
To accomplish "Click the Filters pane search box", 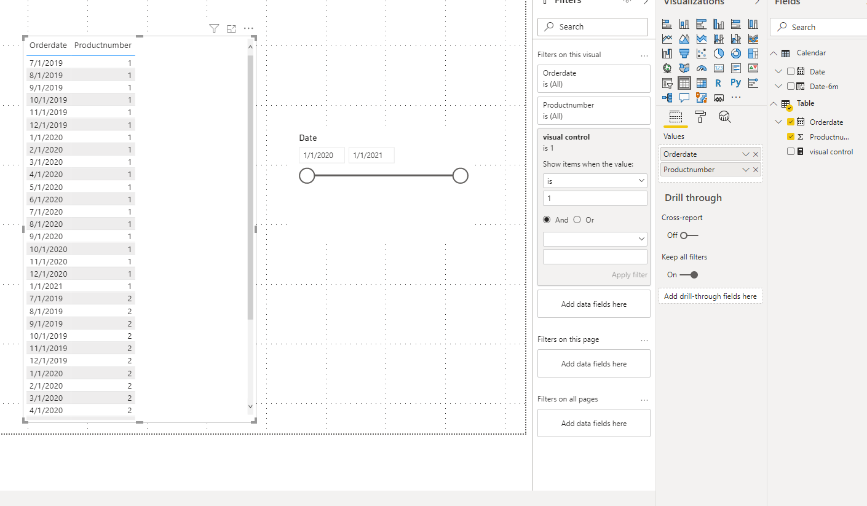I will [593, 27].
